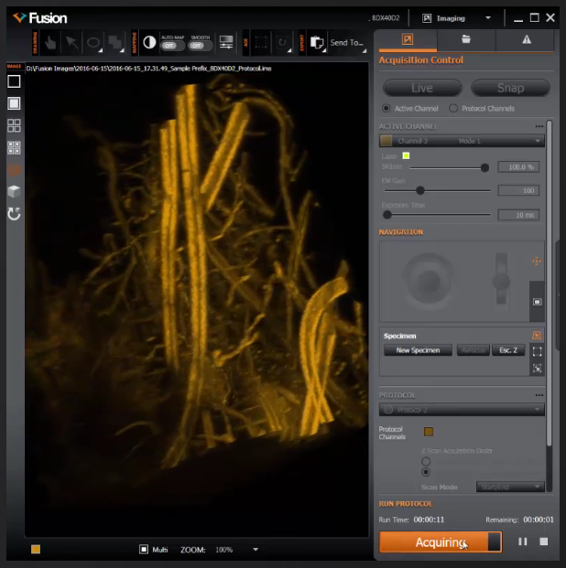Open the files folder tab
This screenshot has height=568, width=566.
point(465,39)
